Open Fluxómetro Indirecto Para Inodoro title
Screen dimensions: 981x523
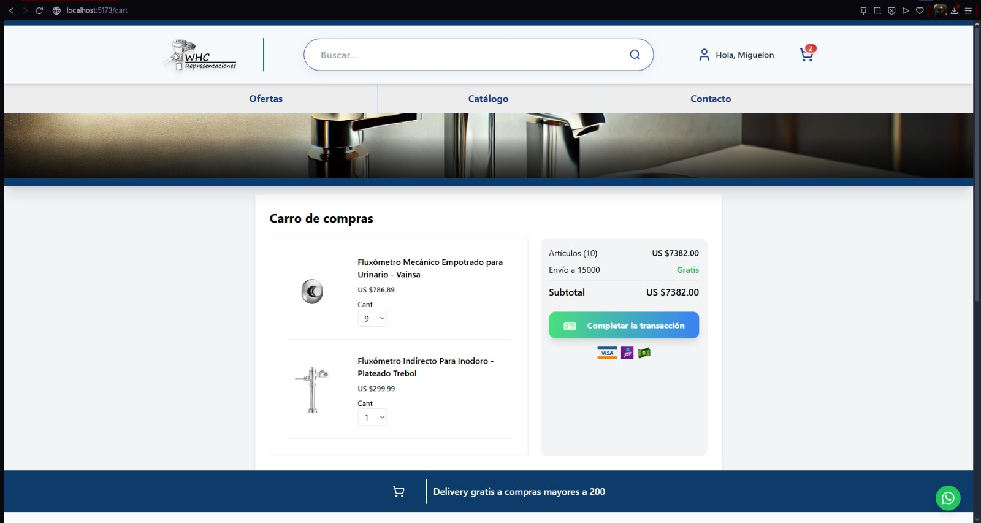pyautogui.click(x=426, y=367)
